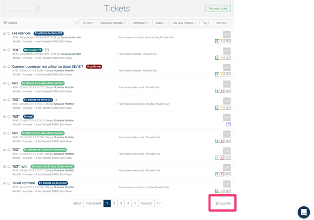Click the magnifier icon in the search box

37,9
